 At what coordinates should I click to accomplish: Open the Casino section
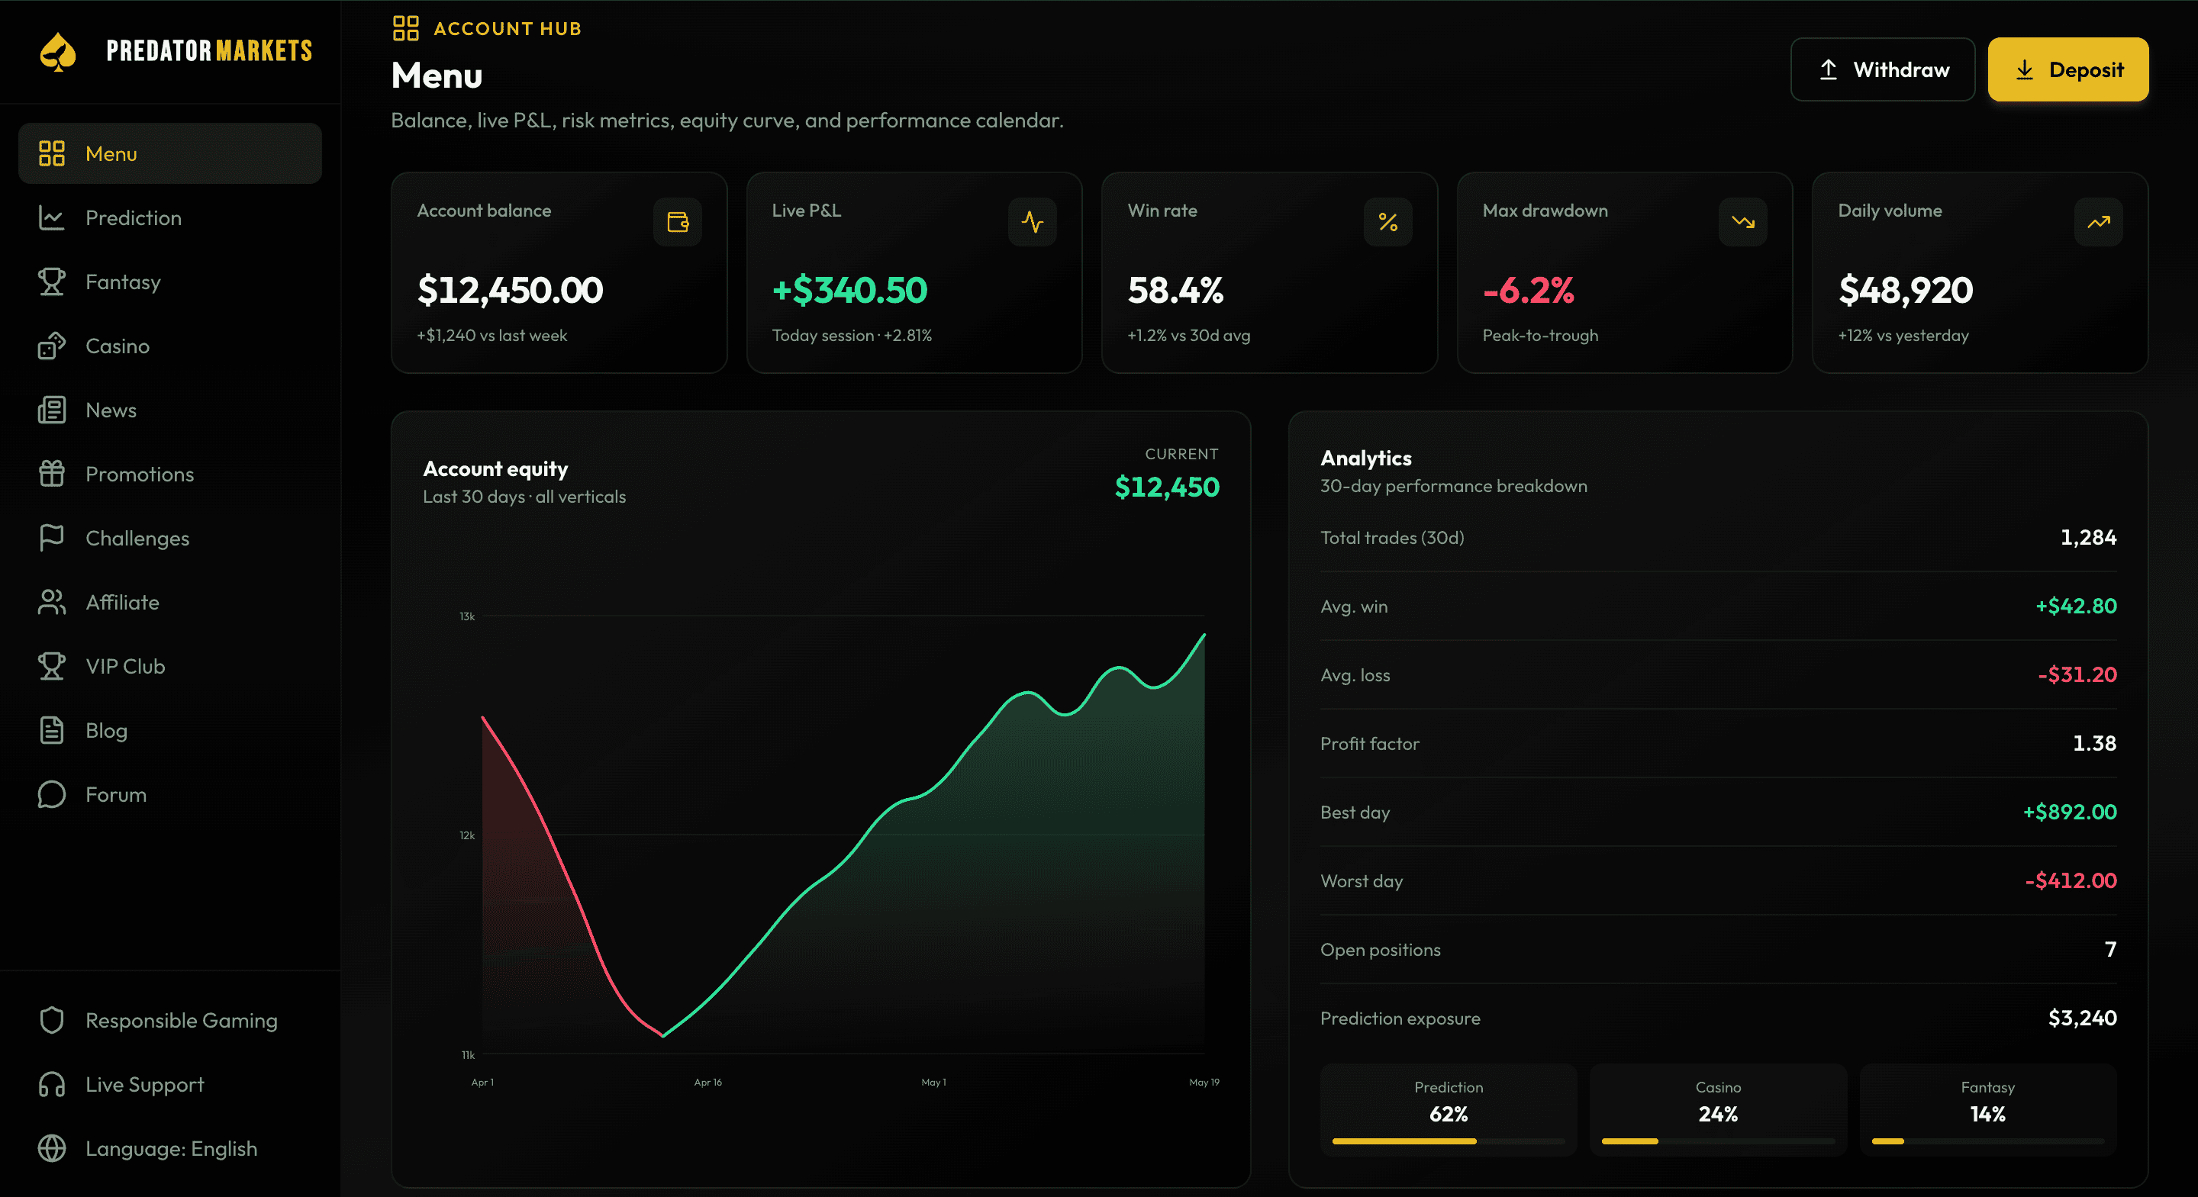pyautogui.click(x=169, y=346)
